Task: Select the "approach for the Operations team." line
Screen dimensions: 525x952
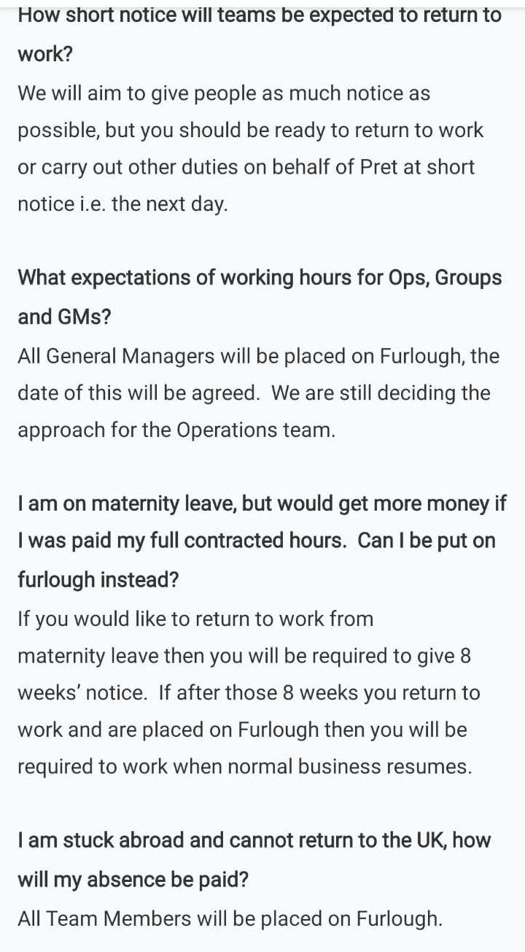Action: point(176,430)
